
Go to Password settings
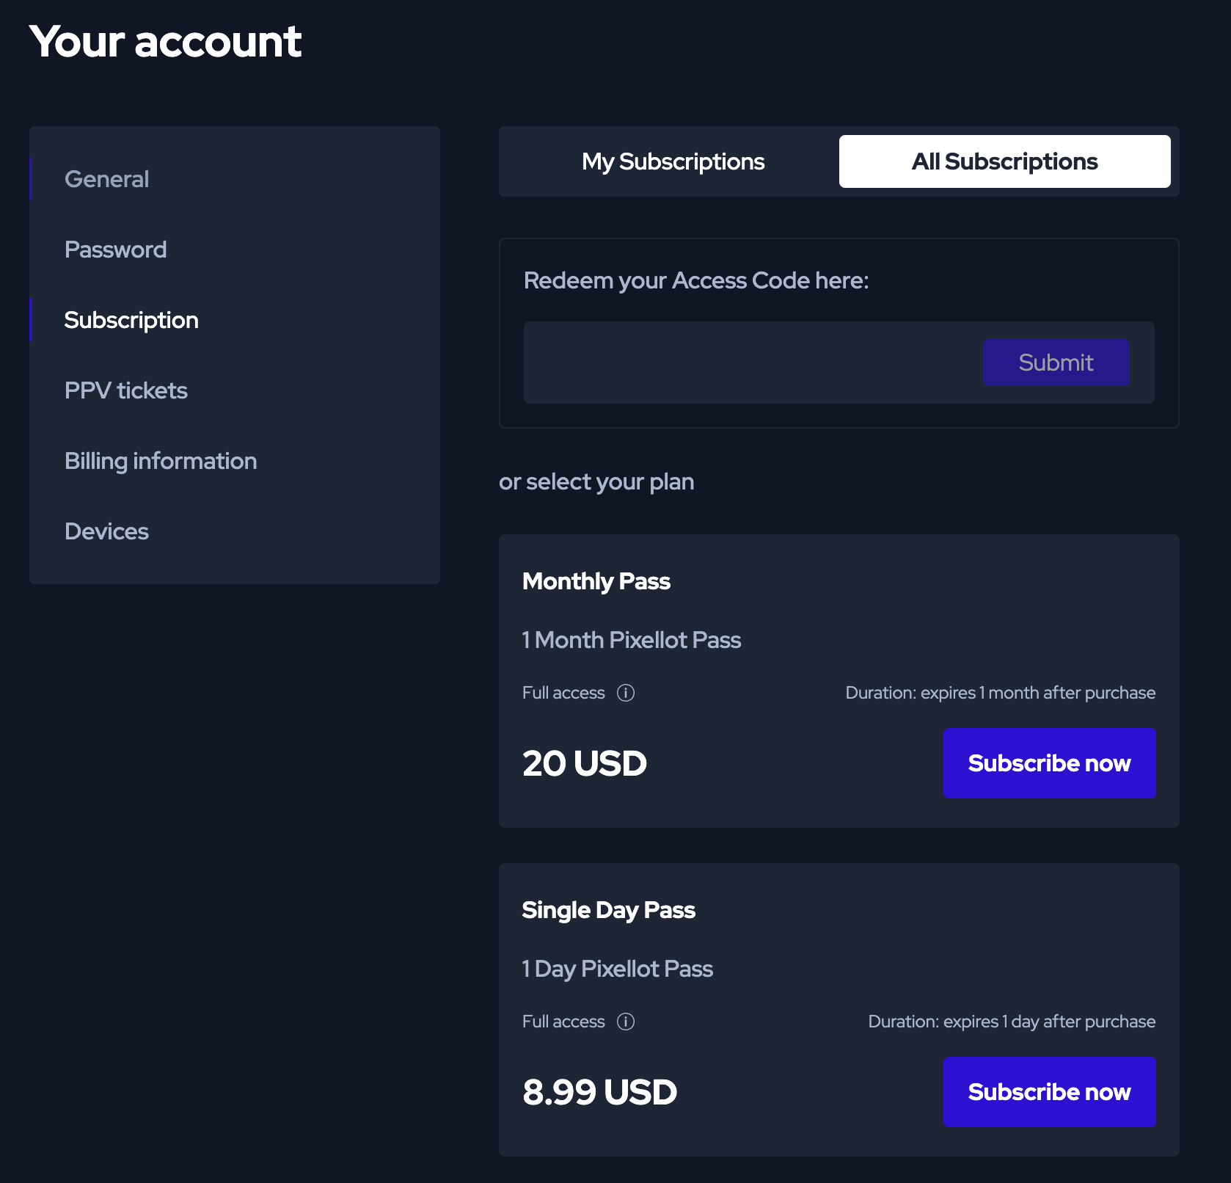coord(116,250)
